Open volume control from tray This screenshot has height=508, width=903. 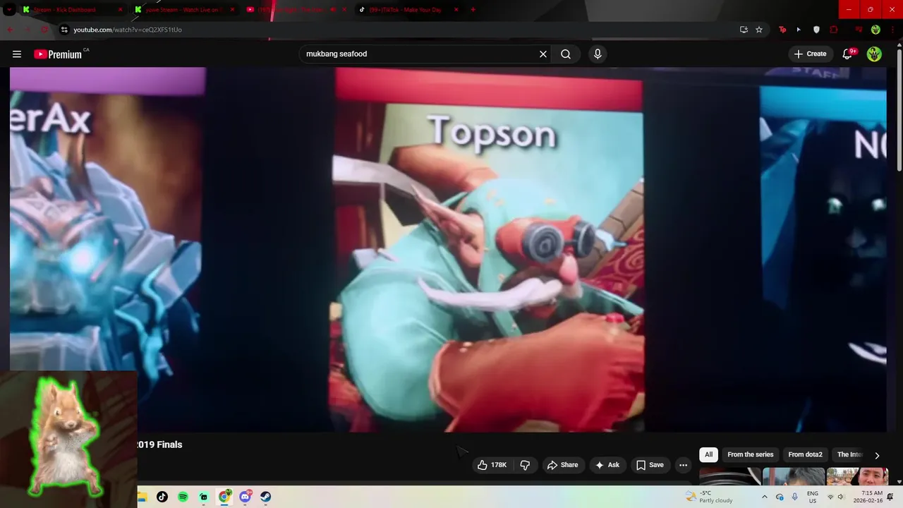point(841,497)
